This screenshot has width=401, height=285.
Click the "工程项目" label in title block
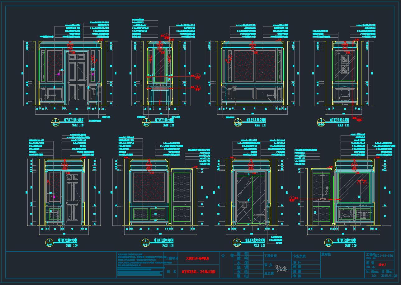click(172, 258)
